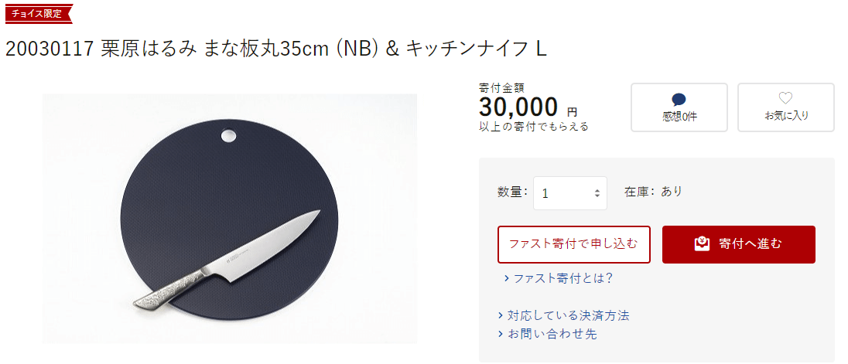The height and width of the screenshot is (364, 848).
Task: Proceed with the 寄付へ進む button
Action: (x=738, y=244)
